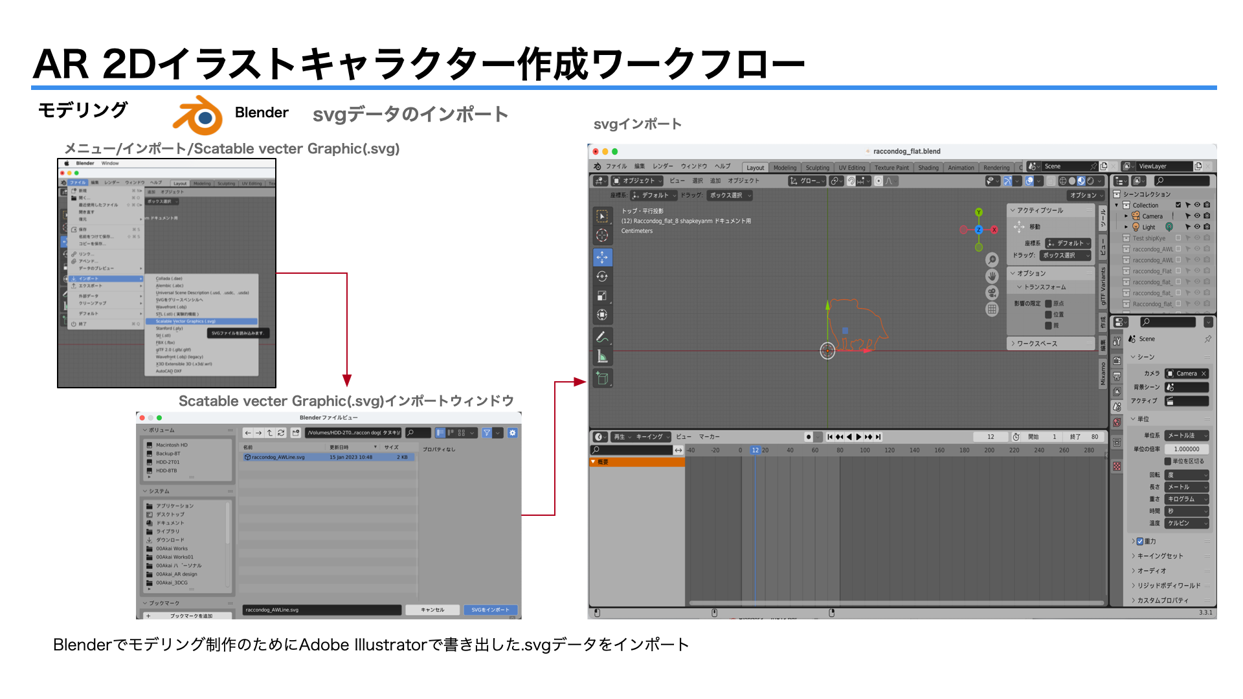Switch to Animation workspace tab
Image resolution: width=1243 pixels, height=699 pixels.
coord(961,168)
